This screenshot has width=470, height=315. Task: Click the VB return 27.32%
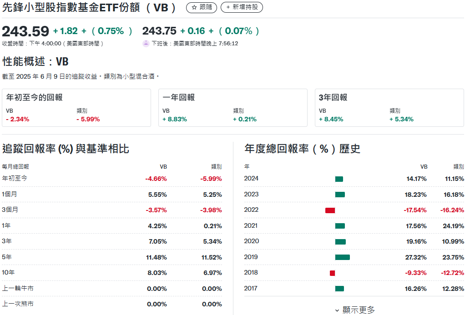(416, 258)
